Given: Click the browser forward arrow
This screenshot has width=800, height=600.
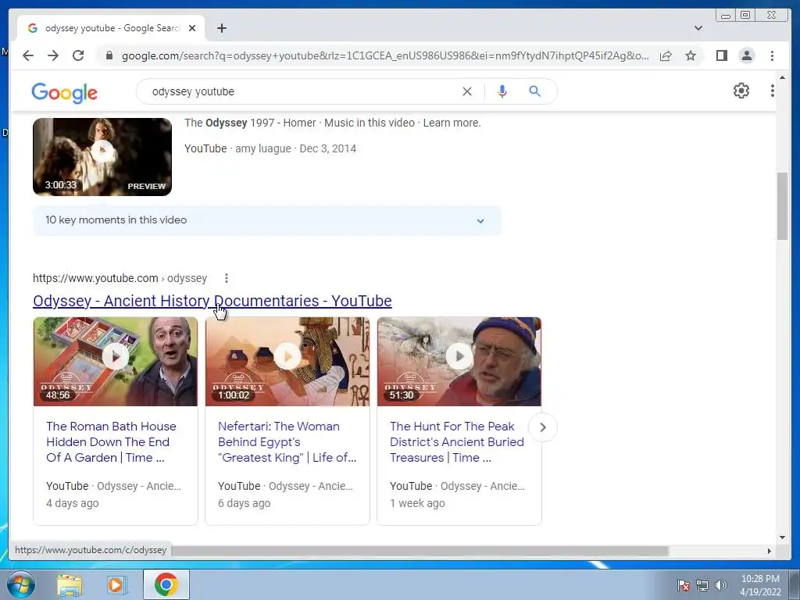Looking at the screenshot, I should [x=53, y=55].
